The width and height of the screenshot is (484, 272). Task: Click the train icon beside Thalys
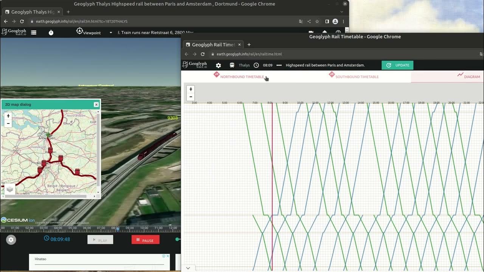[232, 65]
